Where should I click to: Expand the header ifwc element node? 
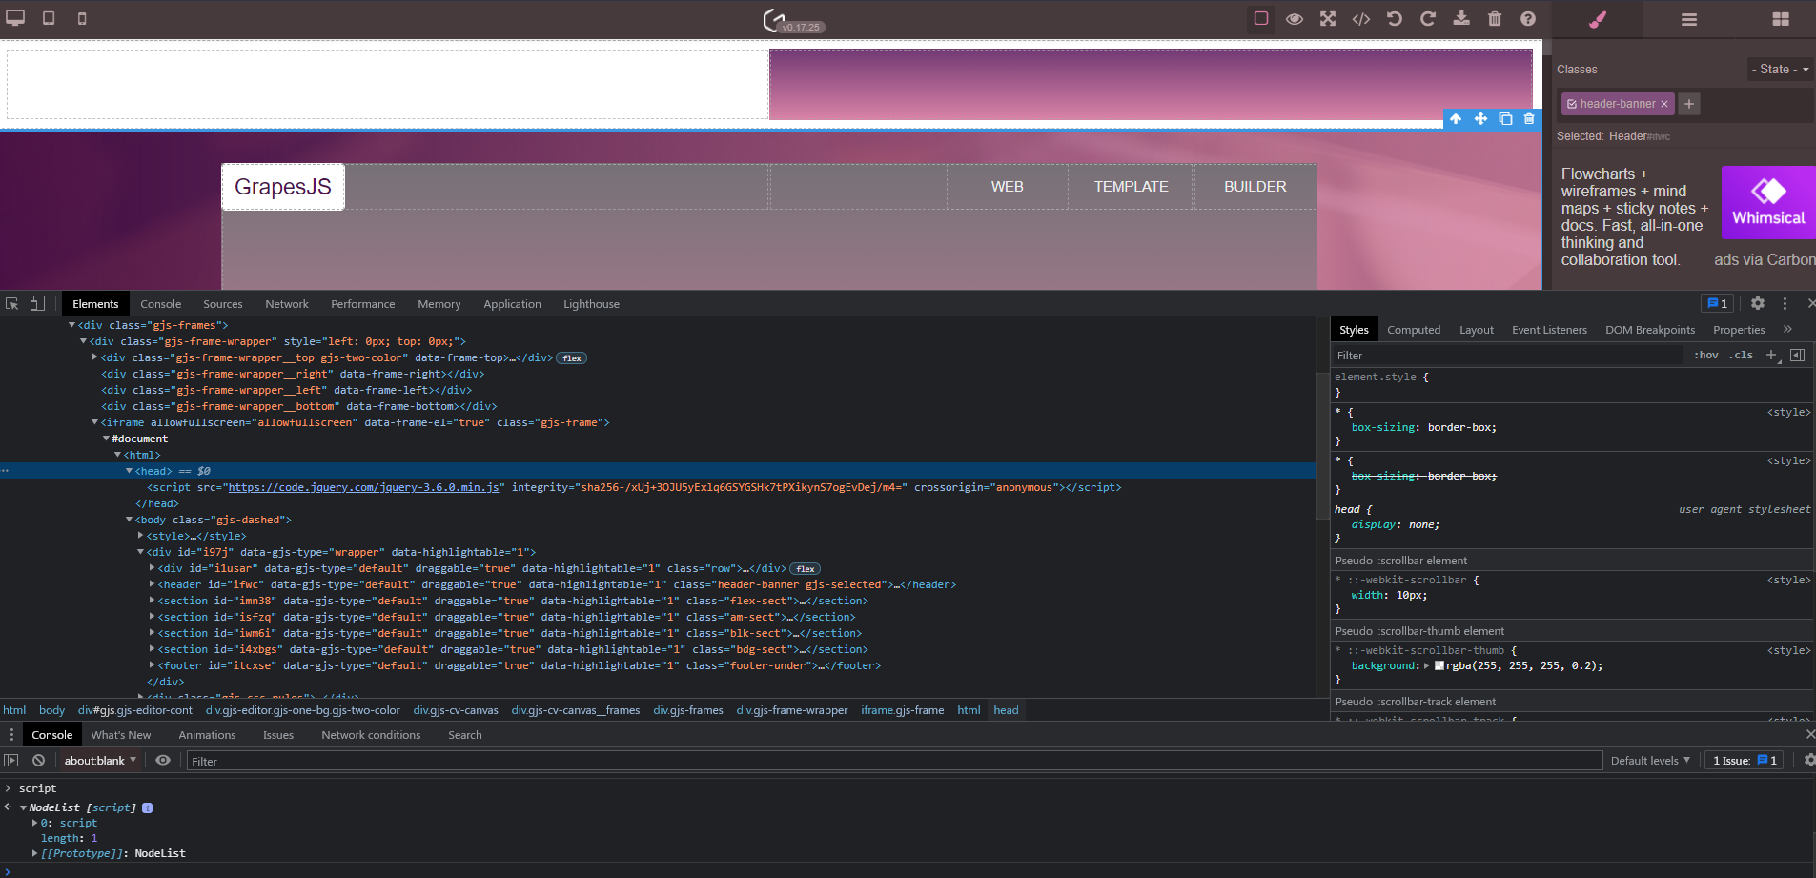pyautogui.click(x=153, y=584)
